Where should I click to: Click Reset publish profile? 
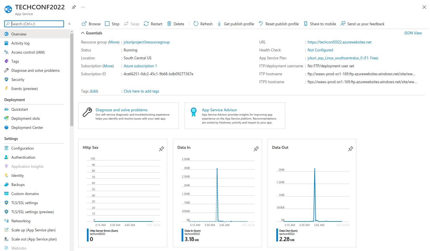(279, 24)
